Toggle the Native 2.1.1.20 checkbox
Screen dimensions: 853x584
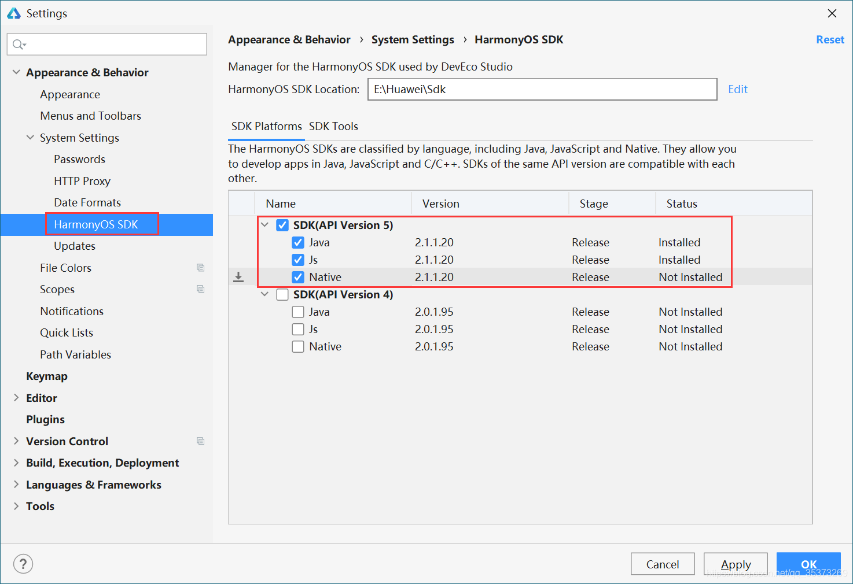(x=298, y=278)
